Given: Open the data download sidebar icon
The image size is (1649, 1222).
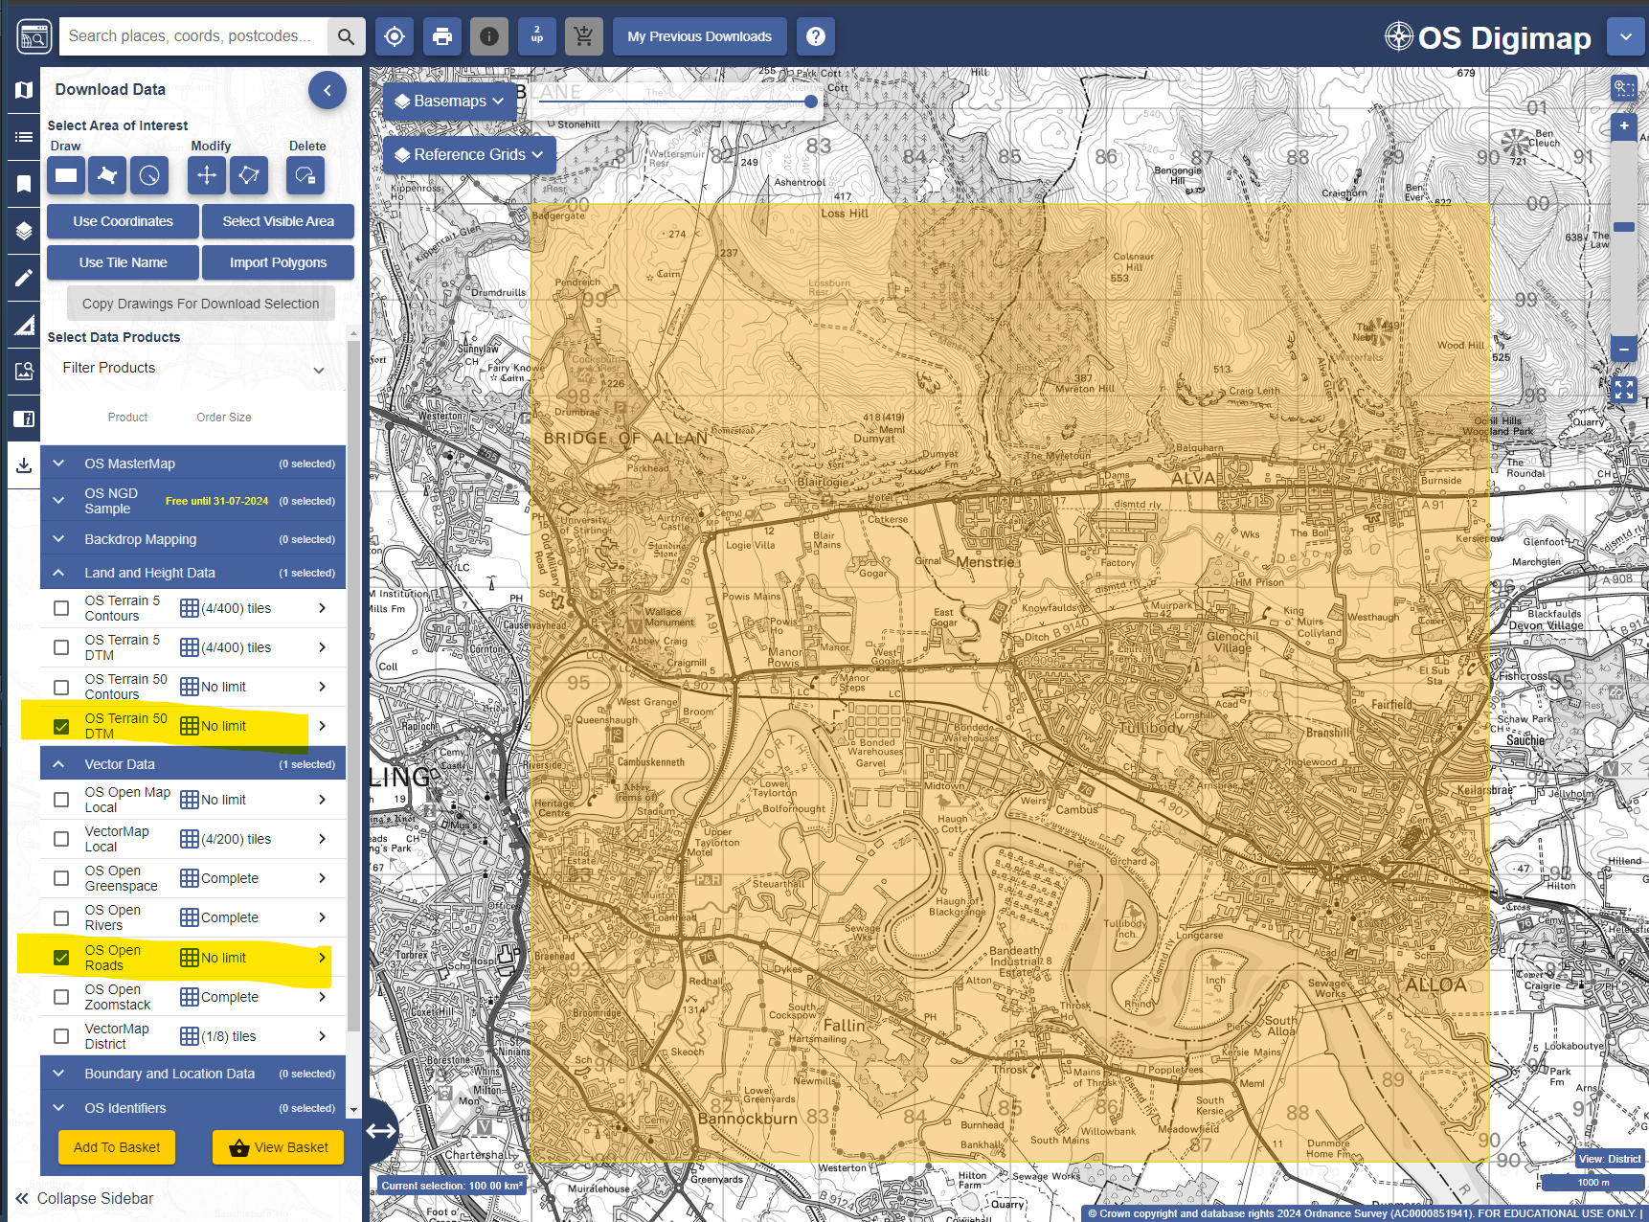Looking at the screenshot, I should 24,465.
